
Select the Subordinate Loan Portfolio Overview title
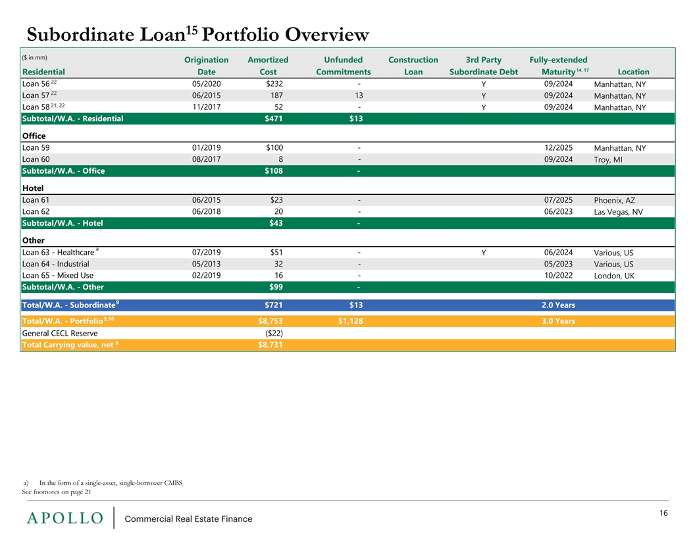[197, 34]
